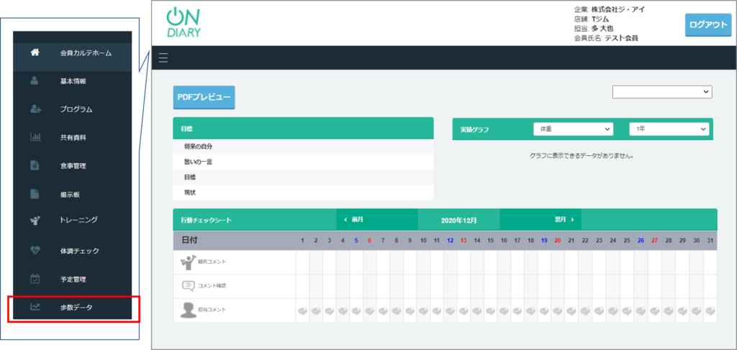The height and width of the screenshot is (350, 737).
Task: Open the 体重 graph type dropdown
Action: [573, 129]
